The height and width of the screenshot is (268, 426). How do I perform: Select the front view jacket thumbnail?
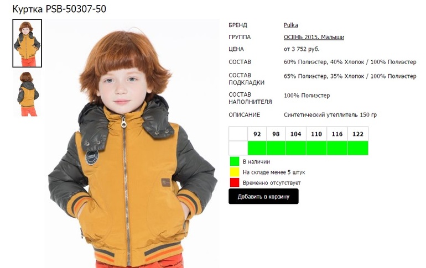[27, 43]
